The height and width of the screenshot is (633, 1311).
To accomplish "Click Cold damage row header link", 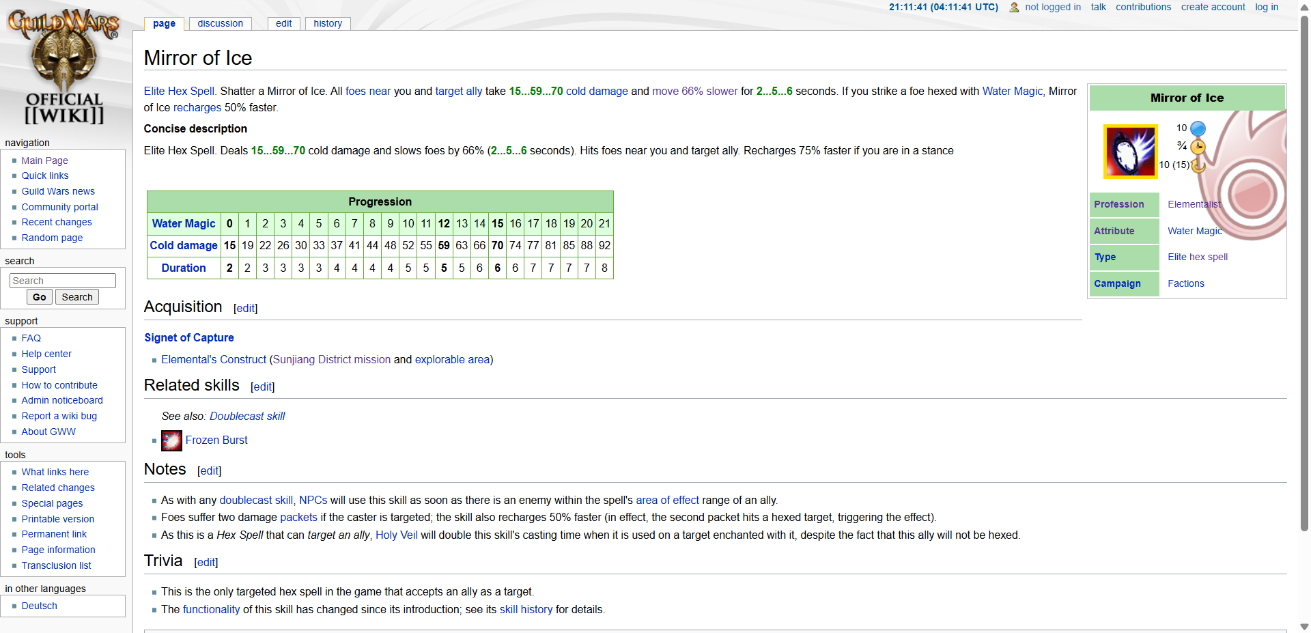I will coord(184,246).
